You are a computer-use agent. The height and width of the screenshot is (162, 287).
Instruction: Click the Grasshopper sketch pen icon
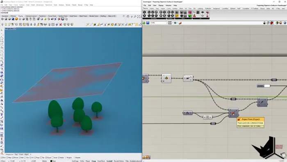[180, 23]
